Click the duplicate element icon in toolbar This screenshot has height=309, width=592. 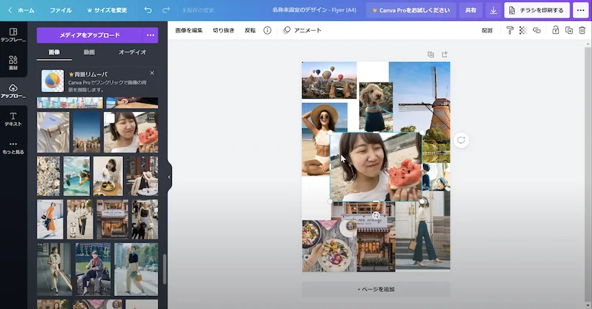coord(569,30)
